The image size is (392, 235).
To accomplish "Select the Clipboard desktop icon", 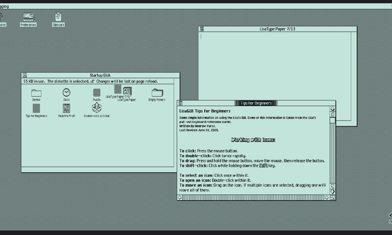I will tap(58, 20).
